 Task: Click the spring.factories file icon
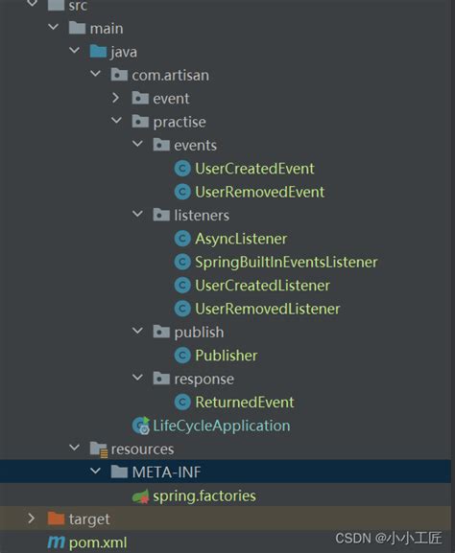(140, 496)
